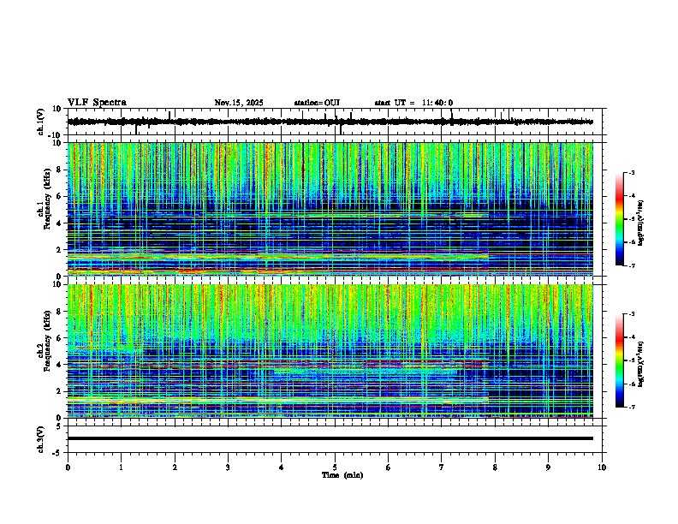Click the ch.2 colorbar log(PSD) label
The image size is (678, 524).
tap(641, 363)
